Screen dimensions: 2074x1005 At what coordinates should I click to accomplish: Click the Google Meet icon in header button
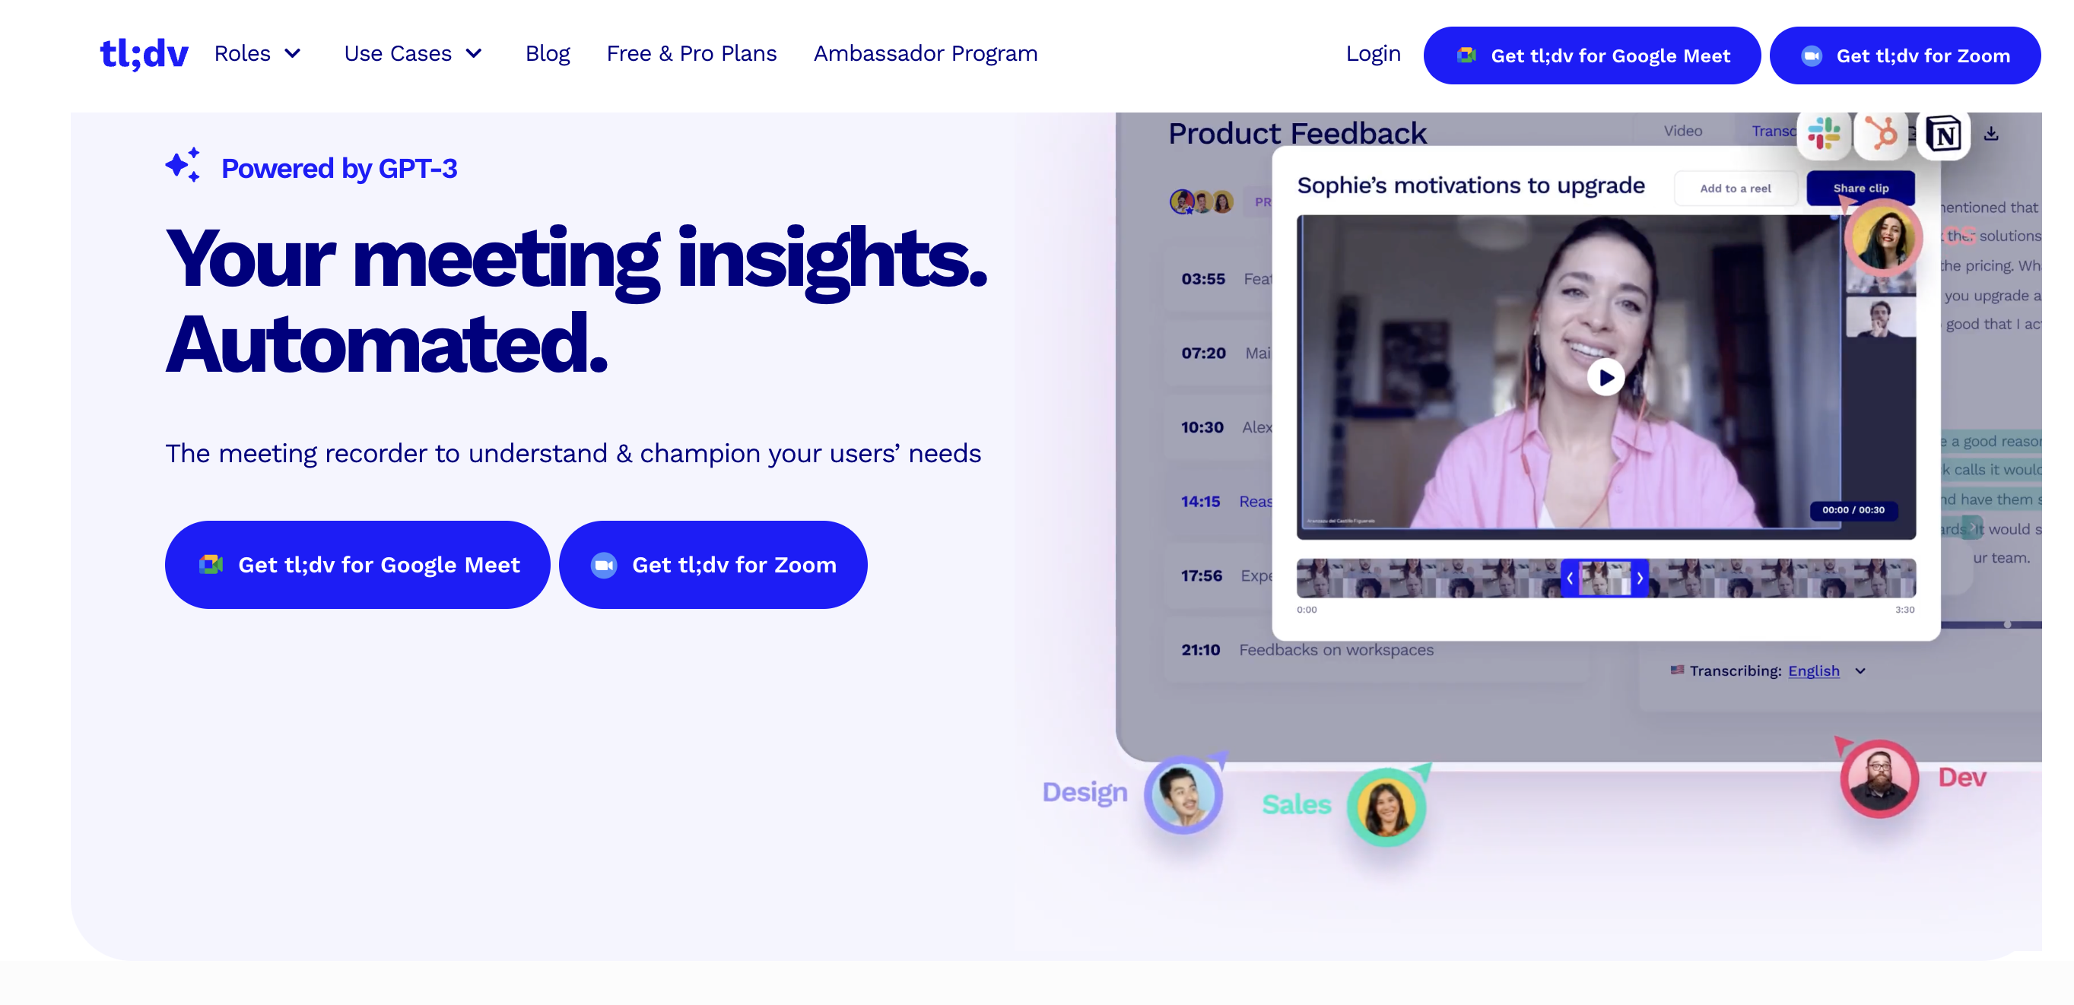(x=1466, y=55)
